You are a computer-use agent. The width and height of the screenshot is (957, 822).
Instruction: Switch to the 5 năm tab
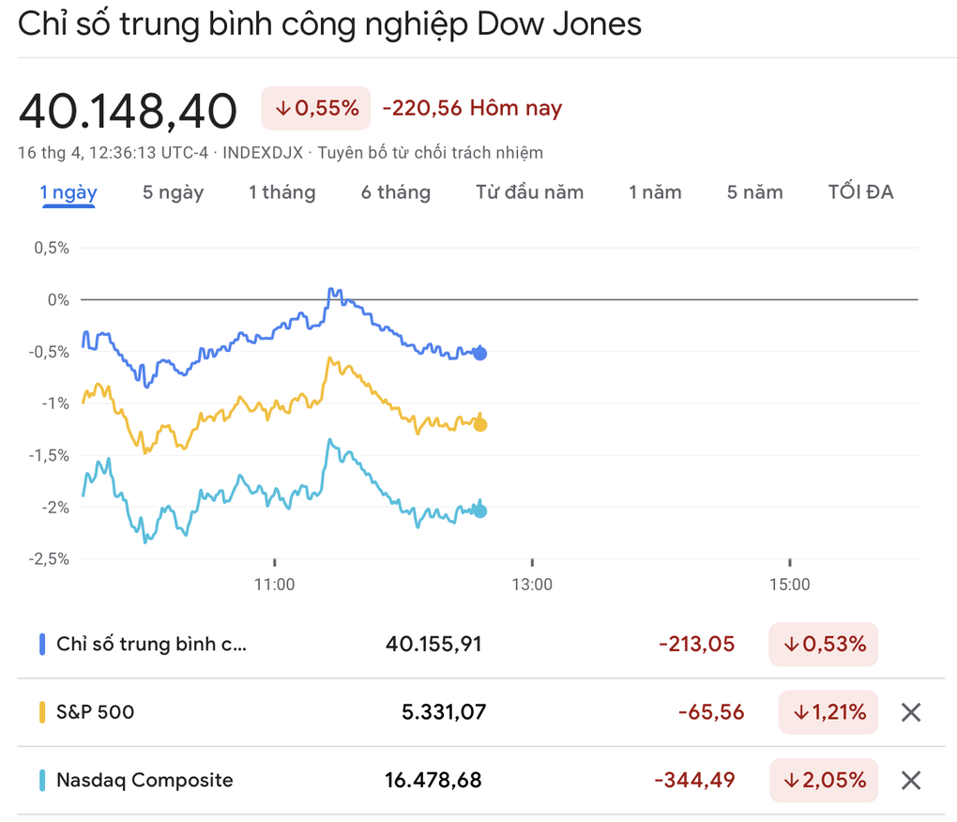(x=754, y=192)
